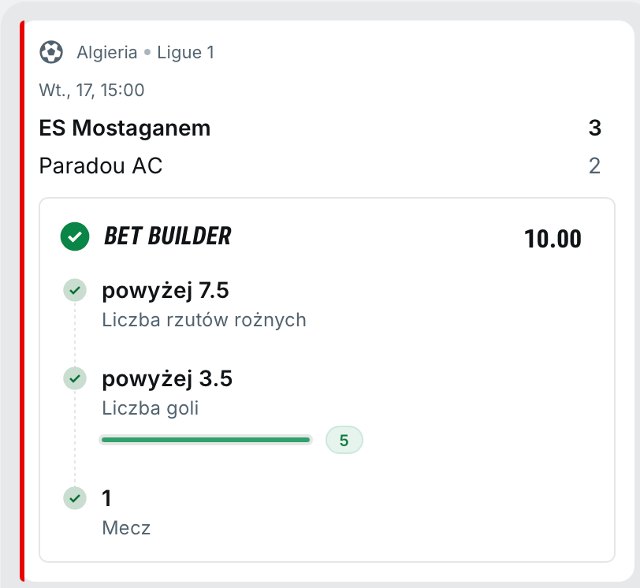Click the checkmark beside powyżej 7.5
Screen dimensions: 640x588
pyautogui.click(x=75, y=291)
